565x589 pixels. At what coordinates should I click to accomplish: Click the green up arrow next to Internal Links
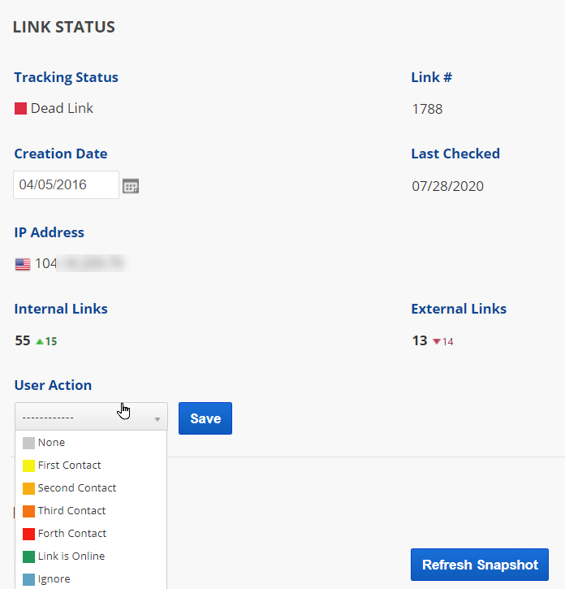[39, 341]
